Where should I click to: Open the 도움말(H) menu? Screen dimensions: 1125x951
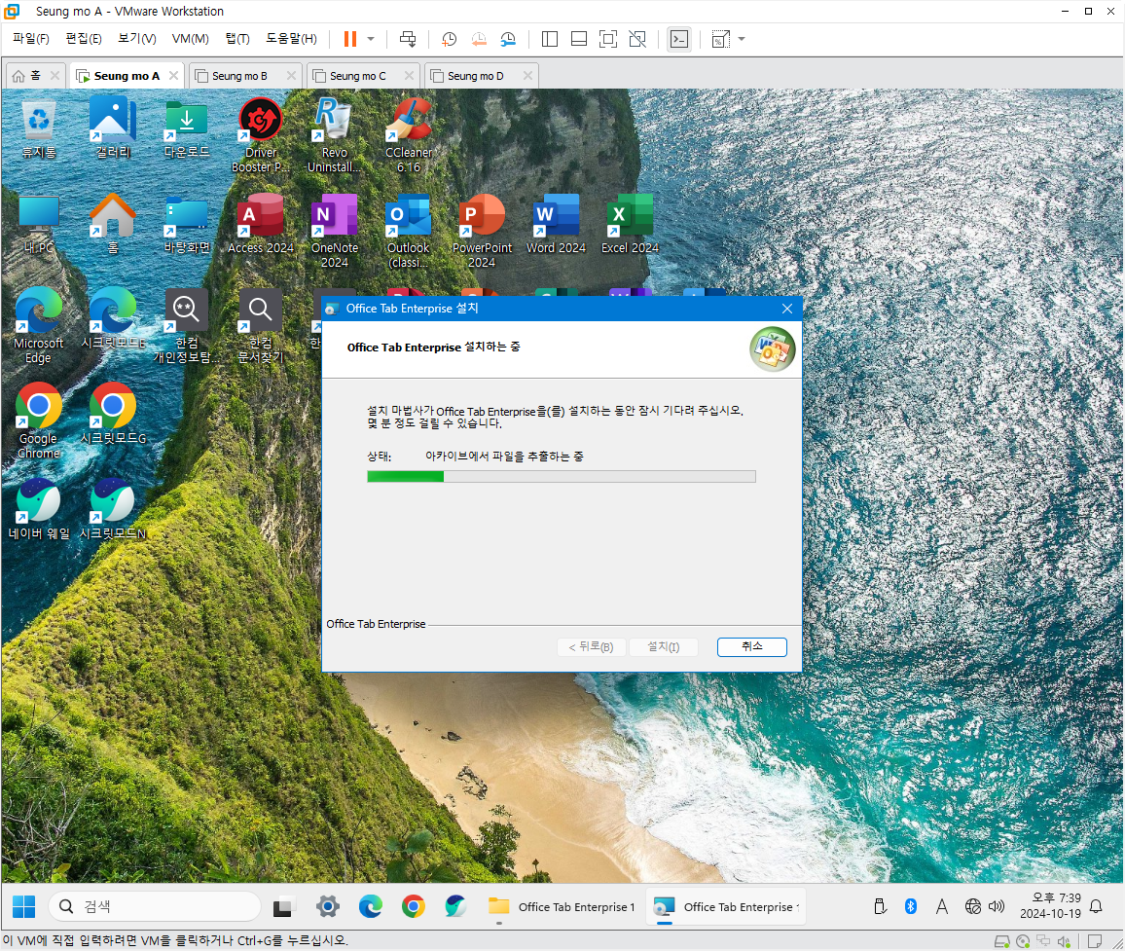tap(291, 39)
